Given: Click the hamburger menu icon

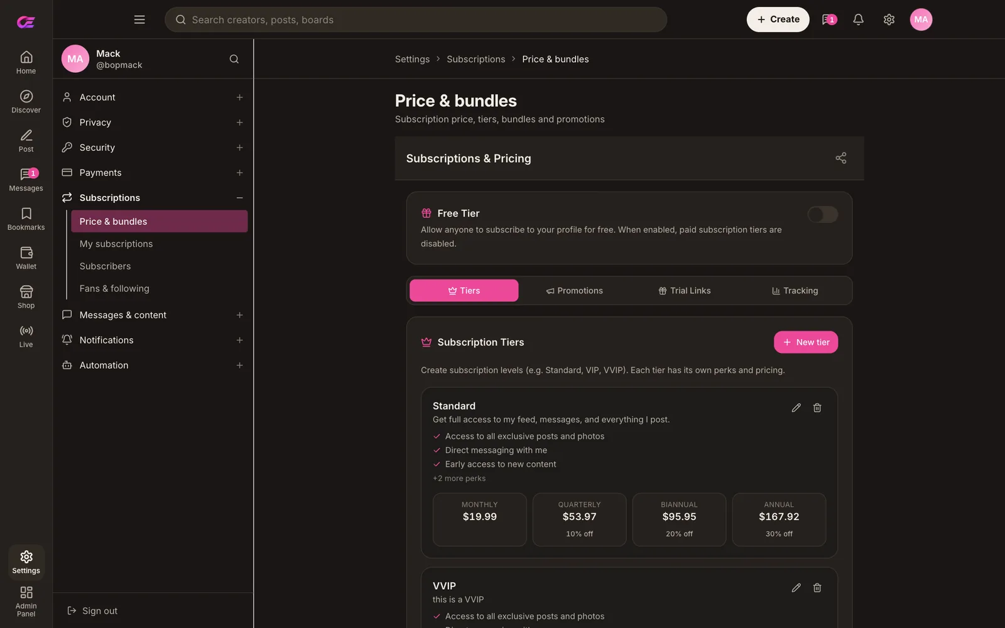Looking at the screenshot, I should pyautogui.click(x=139, y=19).
